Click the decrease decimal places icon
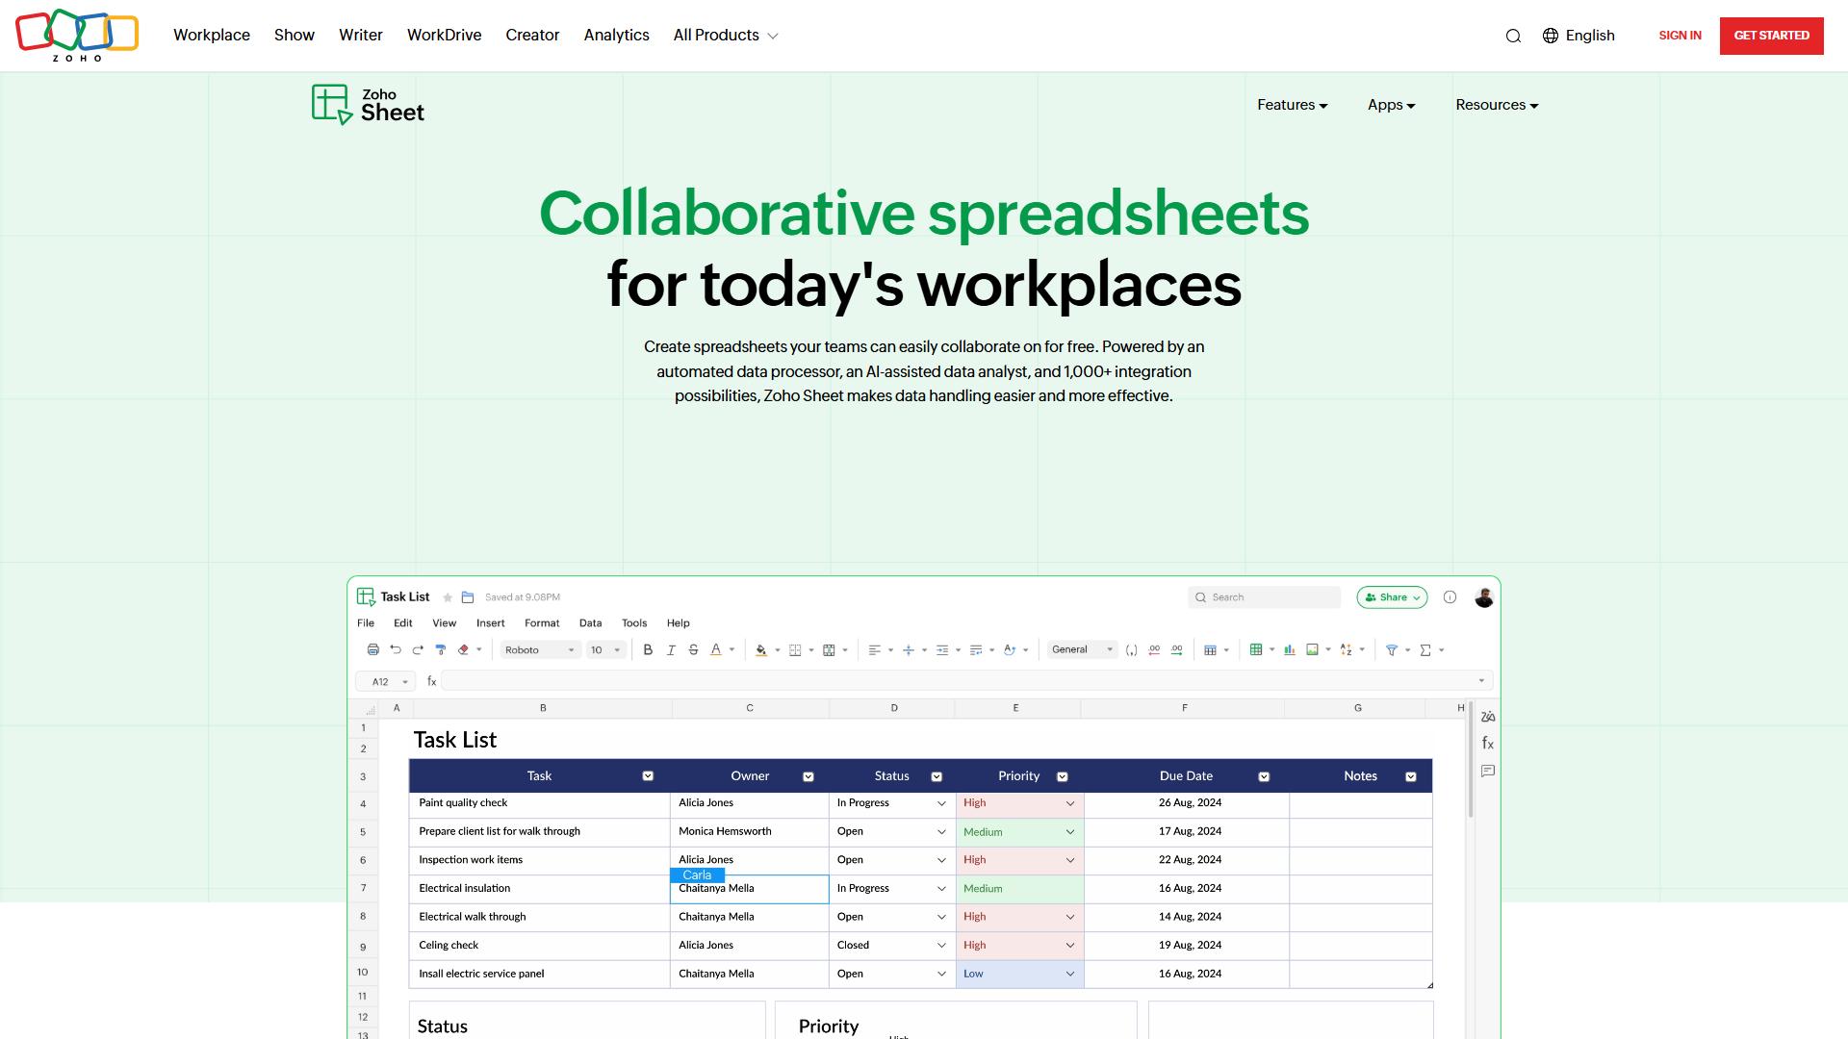This screenshot has width=1848, height=1039. point(1154,650)
